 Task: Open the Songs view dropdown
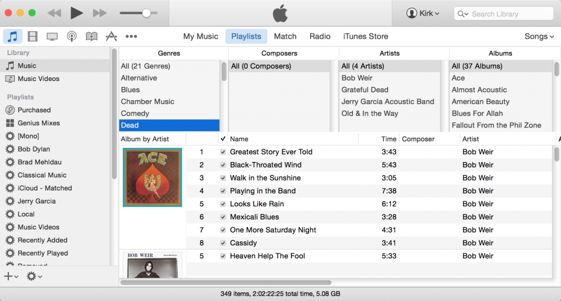point(539,37)
